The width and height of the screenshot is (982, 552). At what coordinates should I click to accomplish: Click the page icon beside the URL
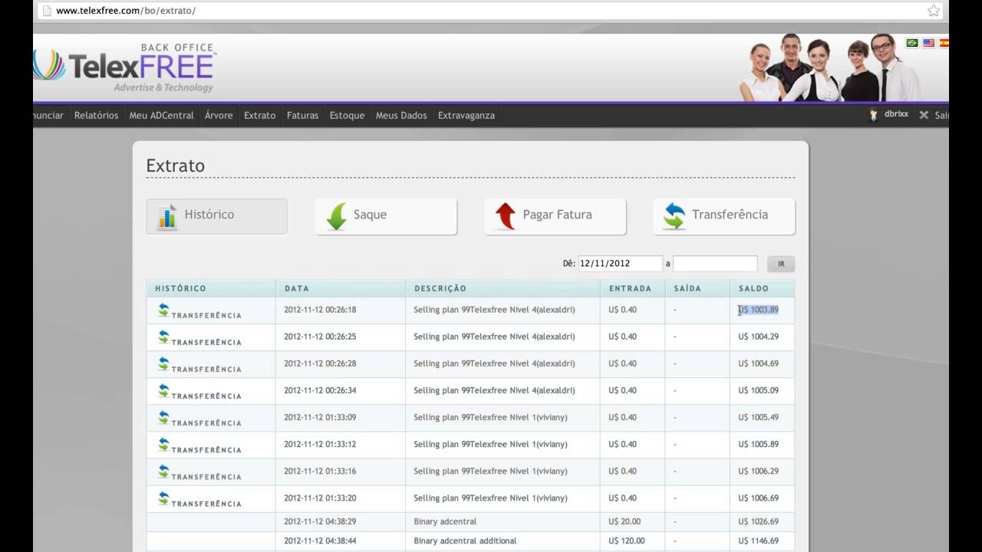[46, 11]
